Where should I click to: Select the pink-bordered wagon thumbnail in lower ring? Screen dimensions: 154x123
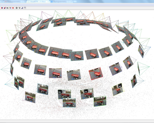point(55,73)
